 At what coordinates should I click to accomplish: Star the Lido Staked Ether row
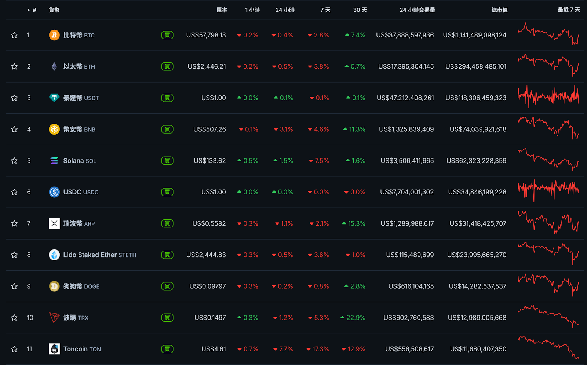[14, 255]
